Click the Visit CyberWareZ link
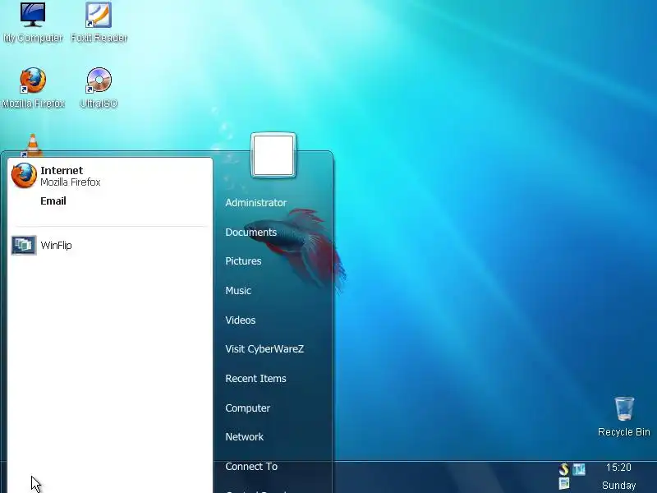 coord(264,348)
